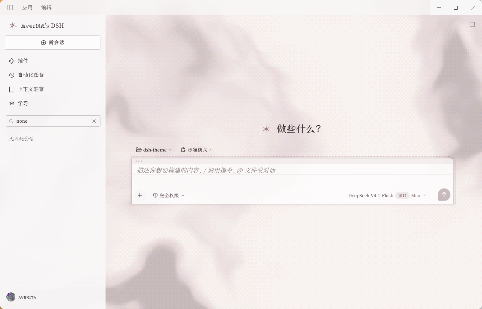Focus the prompt input describing what to build
The image size is (482, 309).
click(292, 176)
